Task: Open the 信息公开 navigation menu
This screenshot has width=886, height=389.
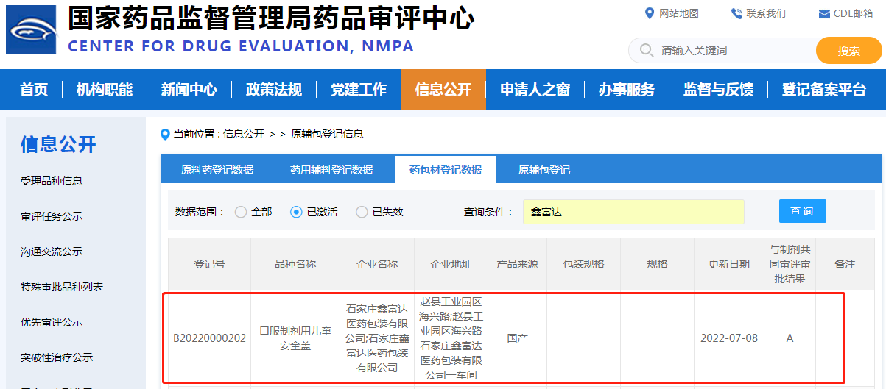Action: tap(443, 90)
